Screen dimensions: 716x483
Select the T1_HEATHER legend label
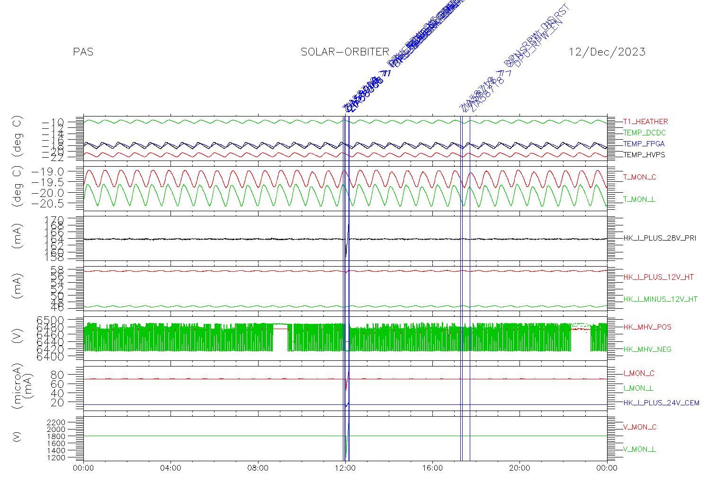click(645, 122)
